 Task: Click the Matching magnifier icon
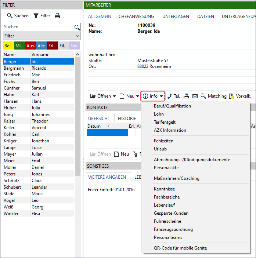[x=203, y=96]
